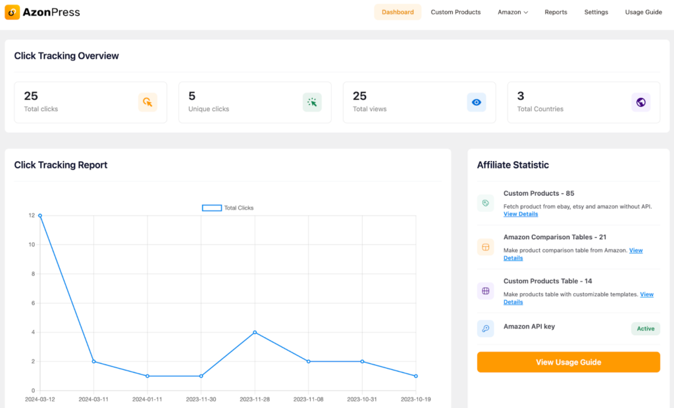Click the Active API key status badge
Image resolution: width=674 pixels, height=408 pixels.
click(645, 329)
